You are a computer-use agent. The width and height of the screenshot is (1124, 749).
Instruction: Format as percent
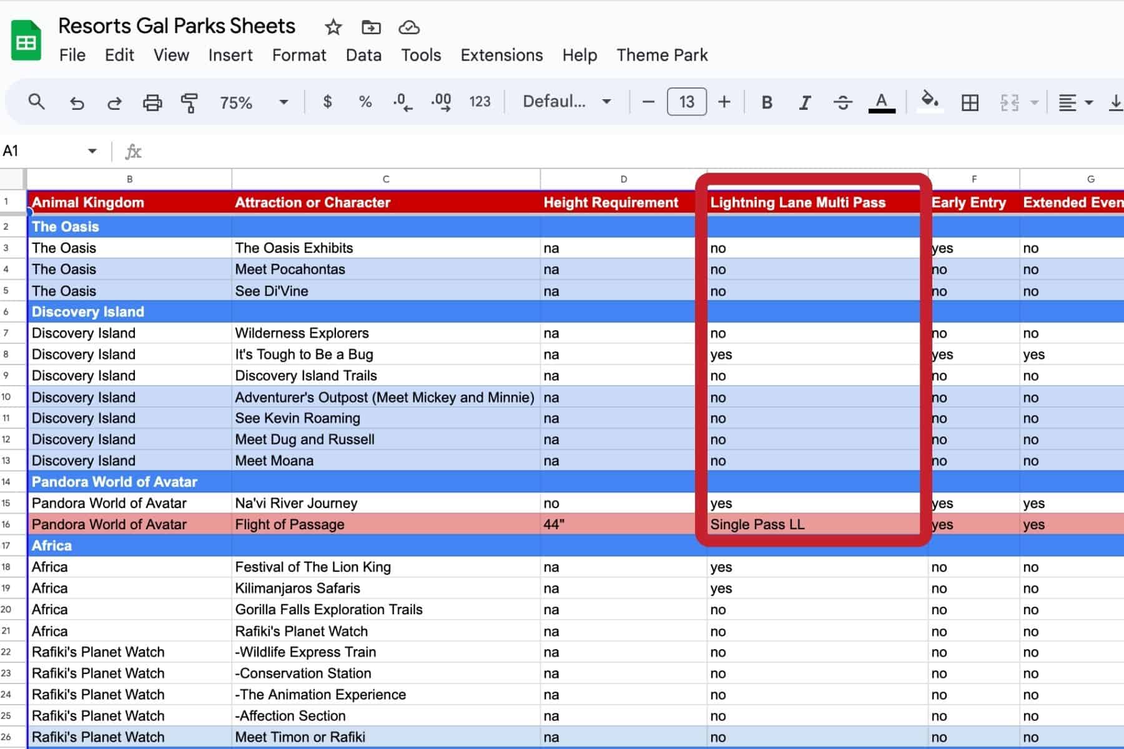point(365,102)
